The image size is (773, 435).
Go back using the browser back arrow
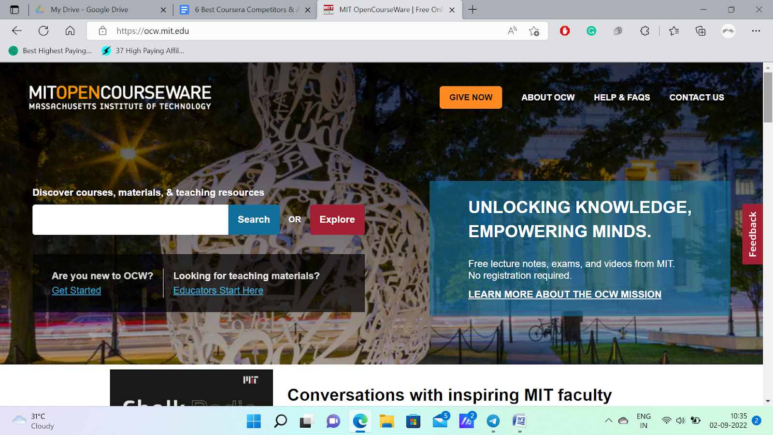pos(17,31)
